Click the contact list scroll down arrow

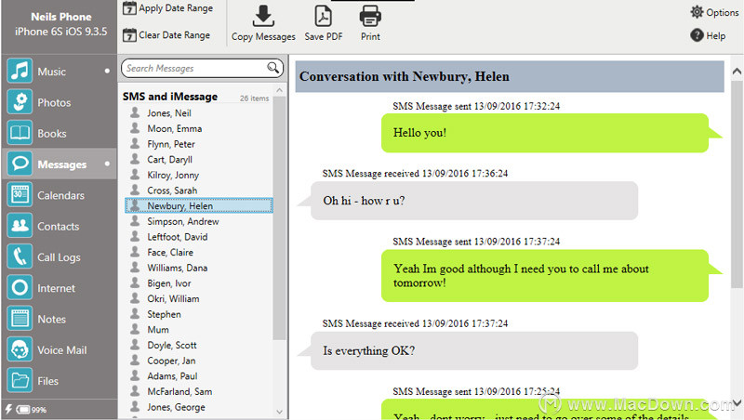280,412
